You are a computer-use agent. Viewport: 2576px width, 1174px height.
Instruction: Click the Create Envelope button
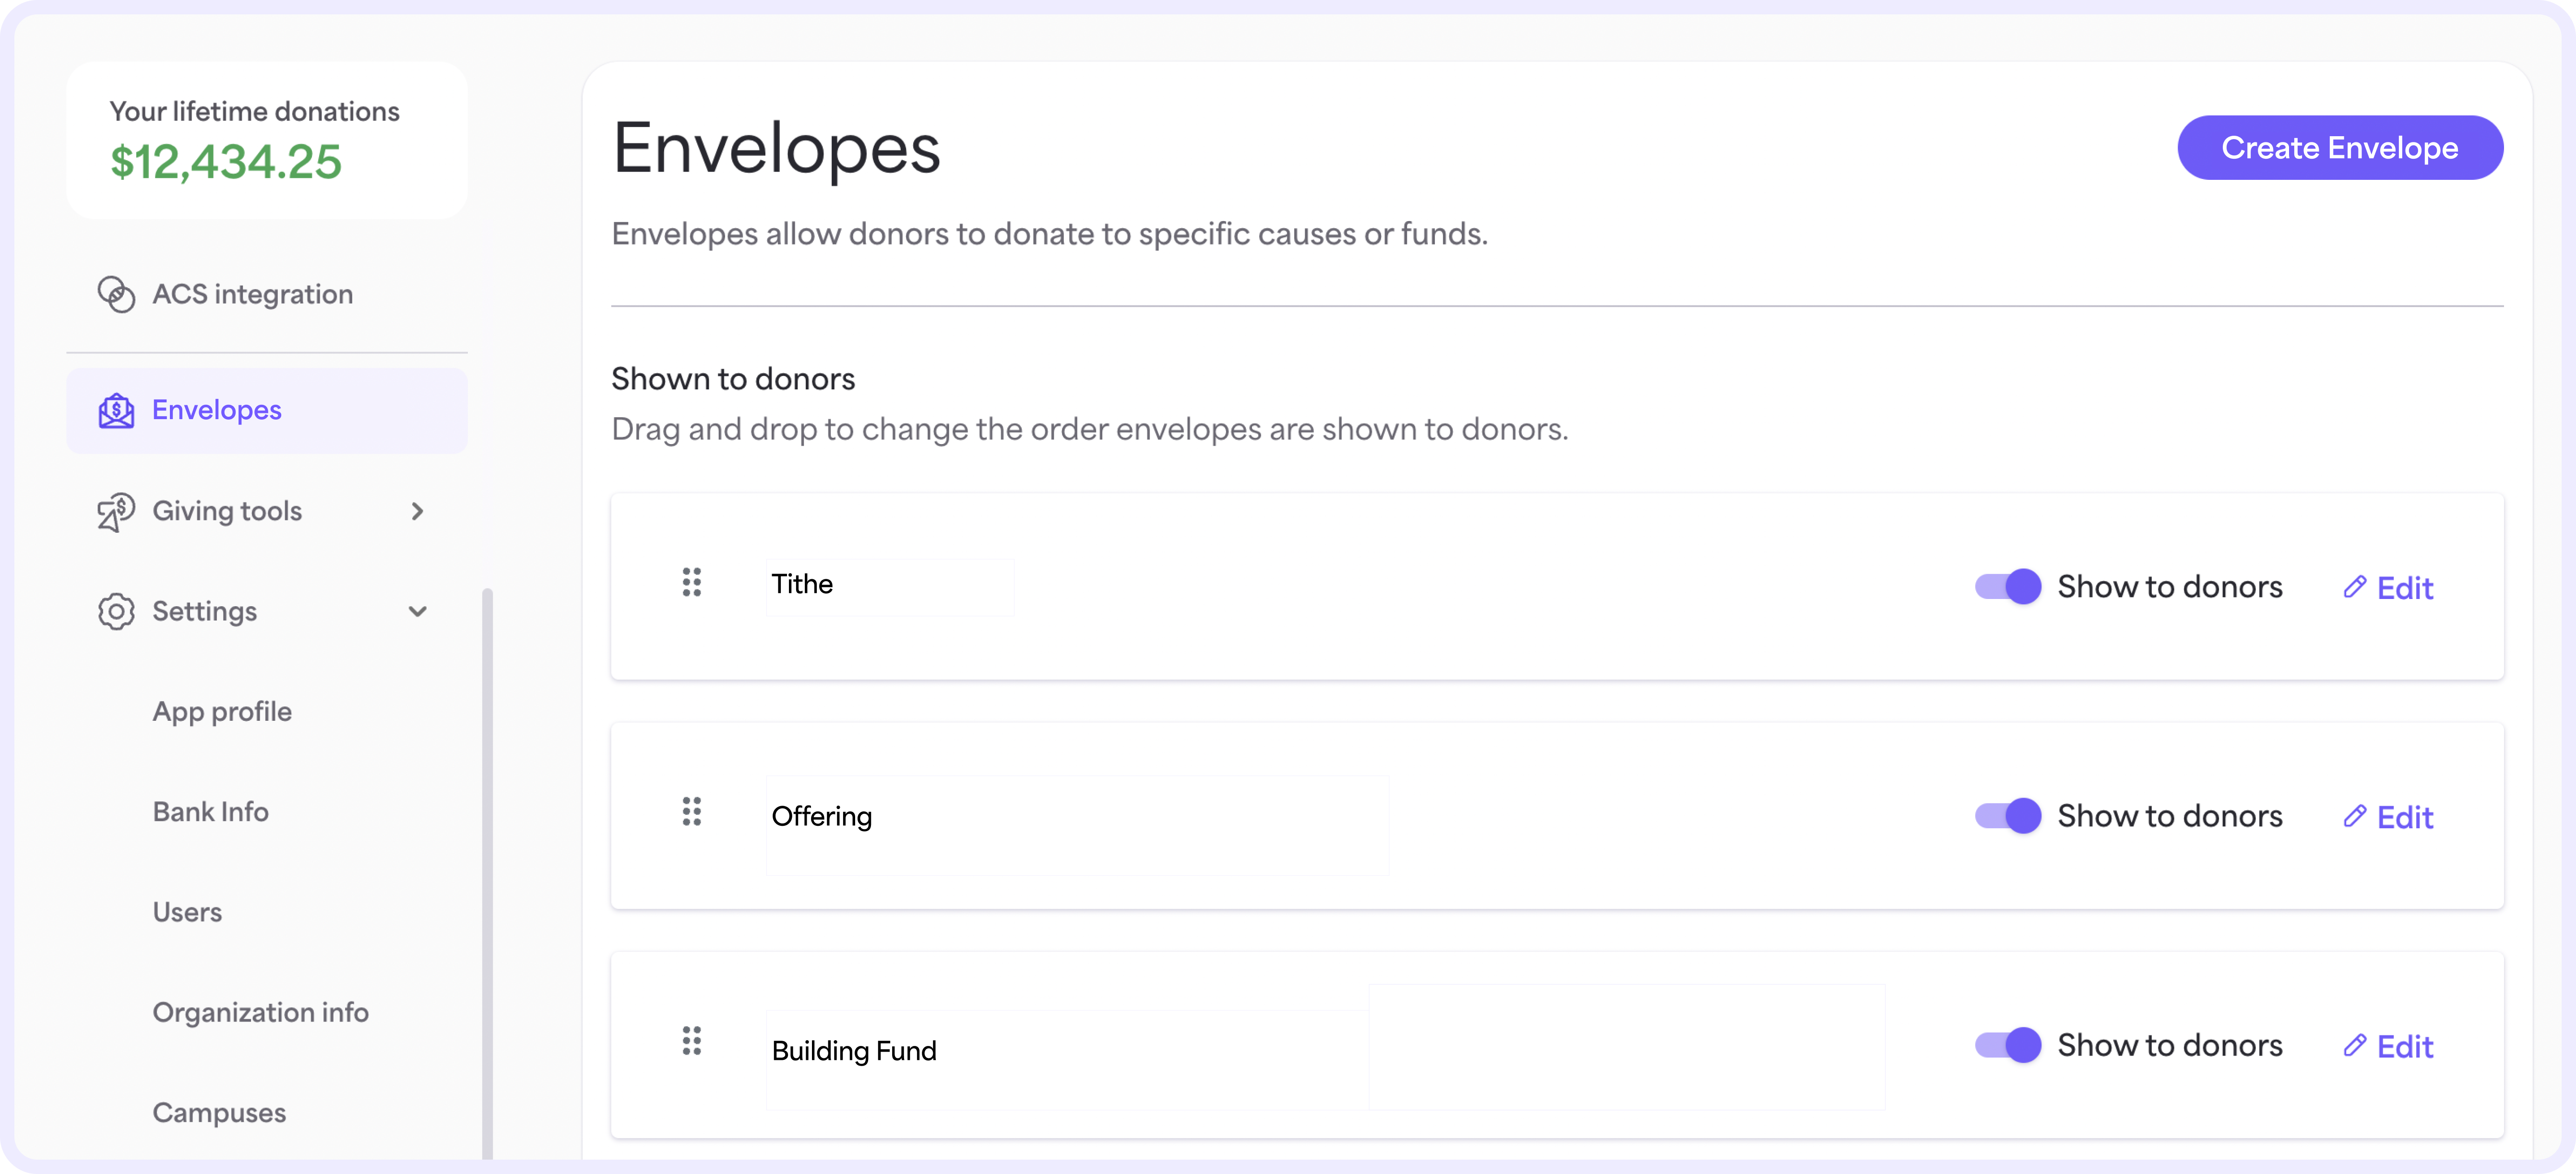(x=2340, y=148)
